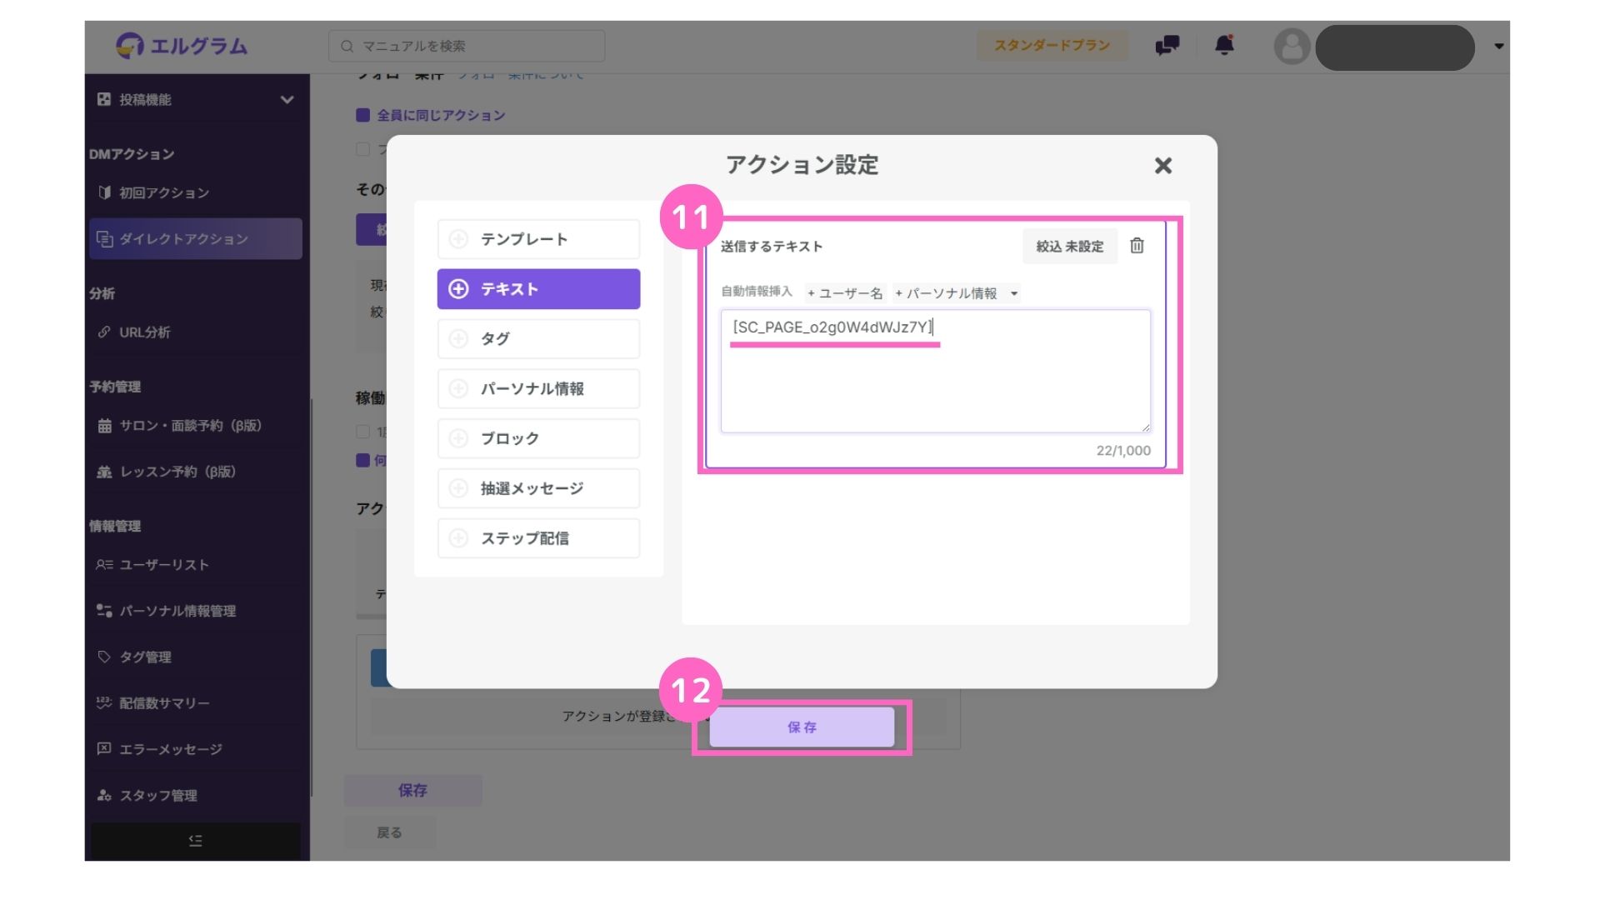The image size is (1600, 900).
Task: Click the エルグラム logo
Action: click(x=182, y=46)
